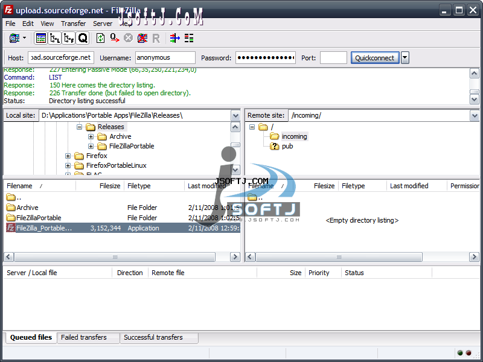Click the process queue toolbar icon
483x362 pixels.
(115, 38)
